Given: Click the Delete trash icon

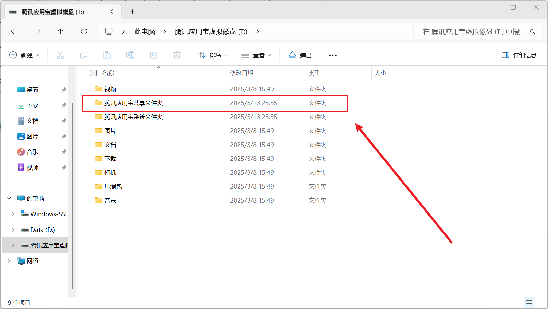Looking at the screenshot, I should (x=177, y=55).
